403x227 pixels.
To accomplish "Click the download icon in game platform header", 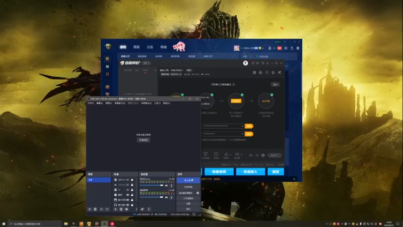I will [x=292, y=48].
